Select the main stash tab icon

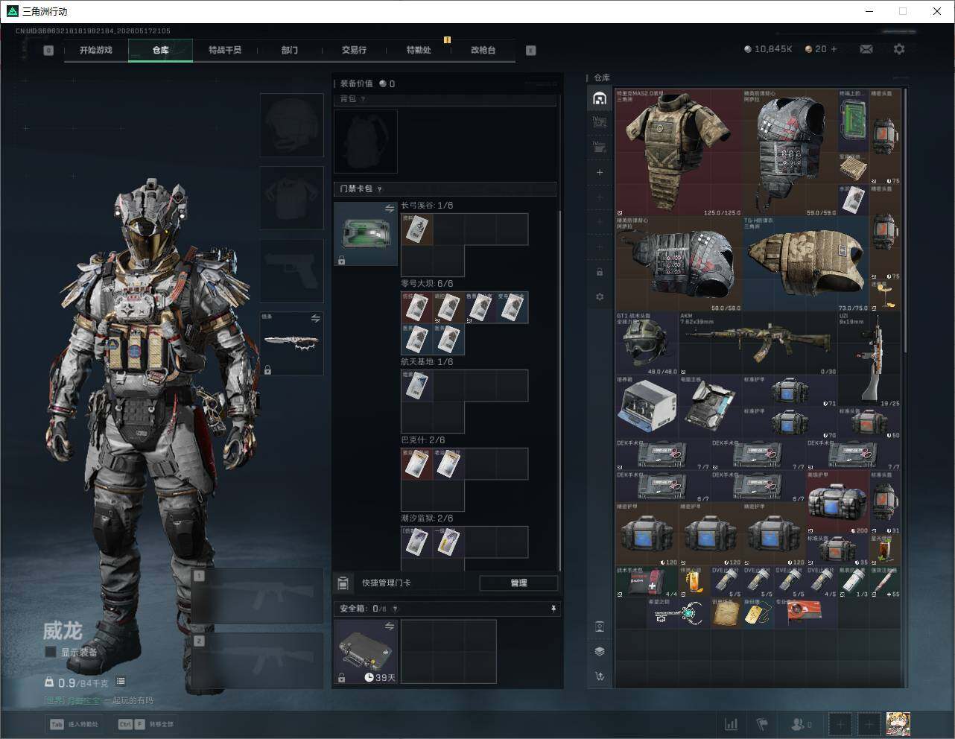(600, 98)
